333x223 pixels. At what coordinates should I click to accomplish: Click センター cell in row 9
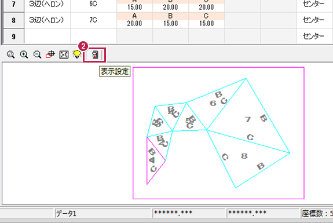(x=314, y=36)
